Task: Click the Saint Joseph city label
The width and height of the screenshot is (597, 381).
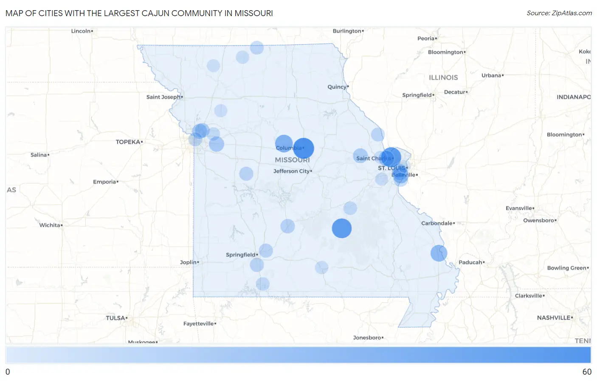Action: [164, 97]
